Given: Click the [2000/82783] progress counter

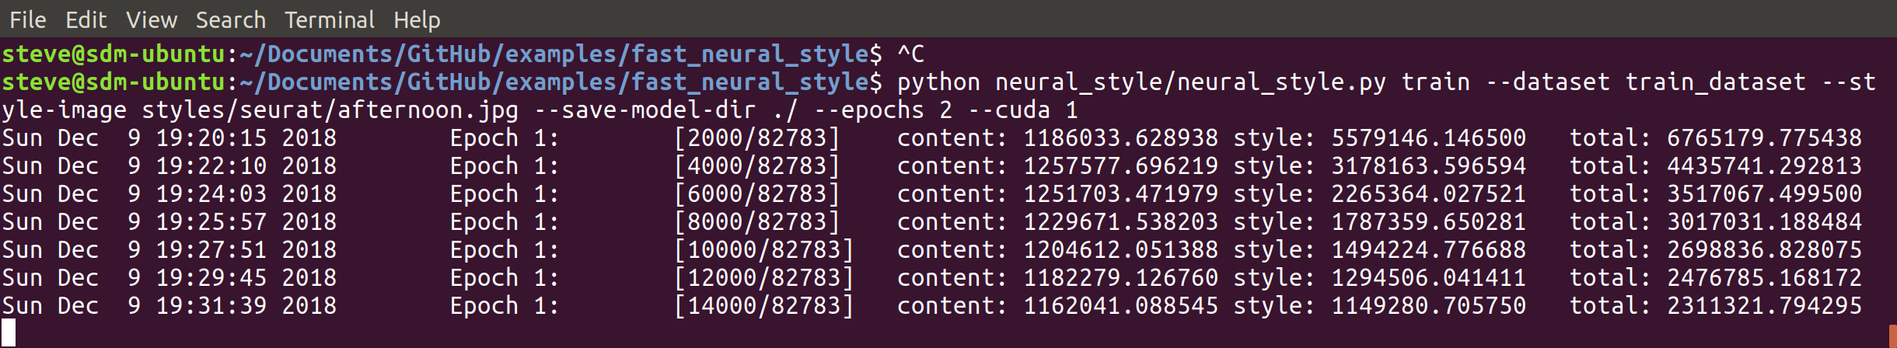Looking at the screenshot, I should (x=757, y=137).
